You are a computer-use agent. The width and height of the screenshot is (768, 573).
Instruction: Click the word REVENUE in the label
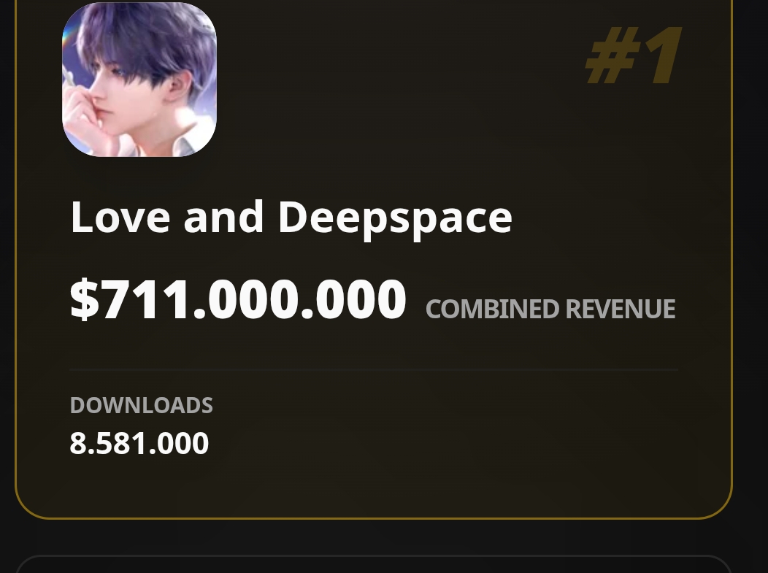click(621, 309)
